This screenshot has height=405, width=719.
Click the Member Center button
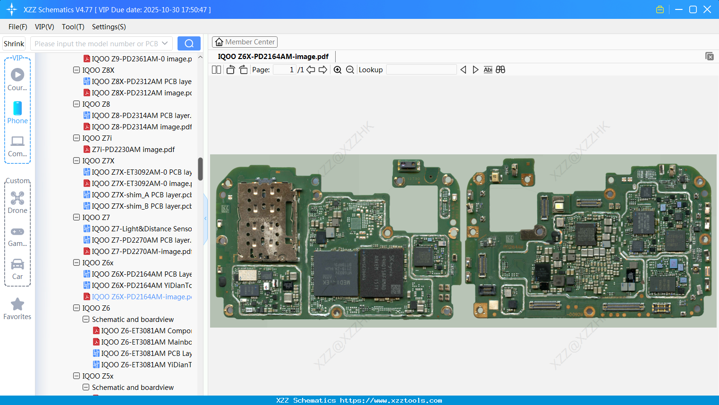tap(245, 42)
